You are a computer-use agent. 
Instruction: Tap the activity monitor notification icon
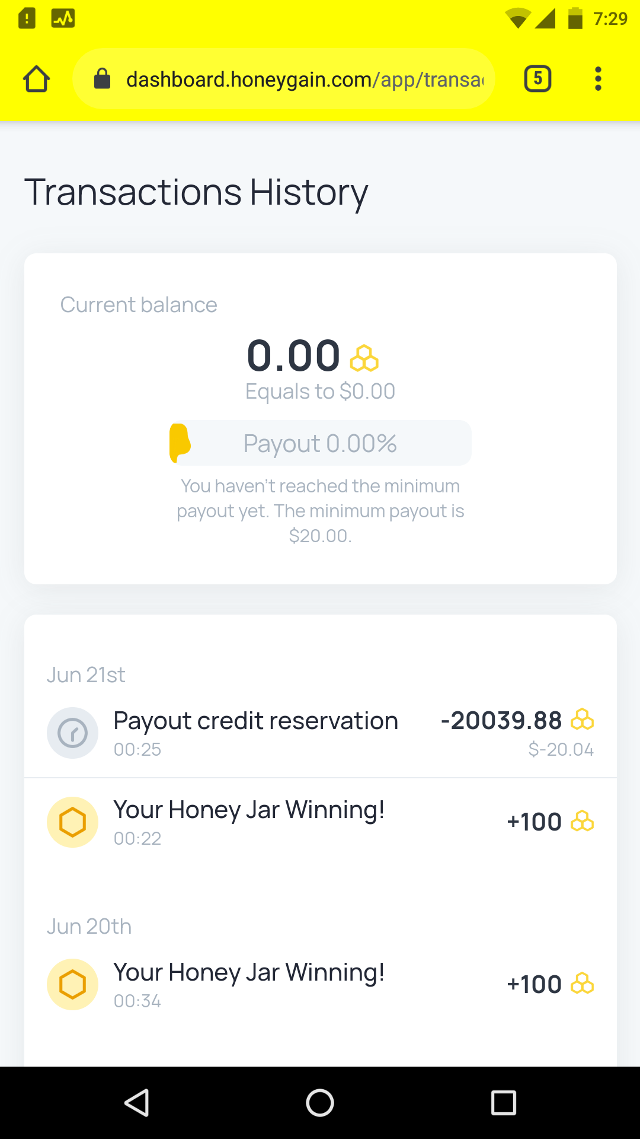(x=63, y=18)
